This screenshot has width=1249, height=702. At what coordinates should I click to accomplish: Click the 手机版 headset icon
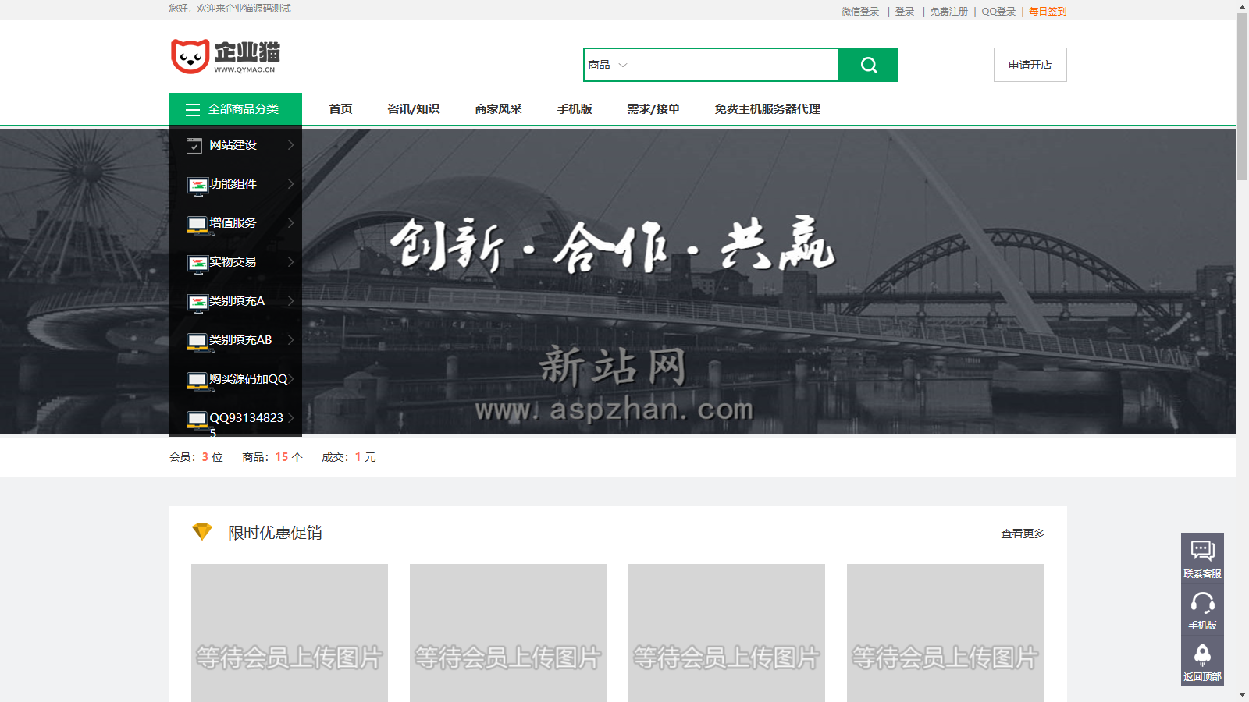click(x=1202, y=603)
